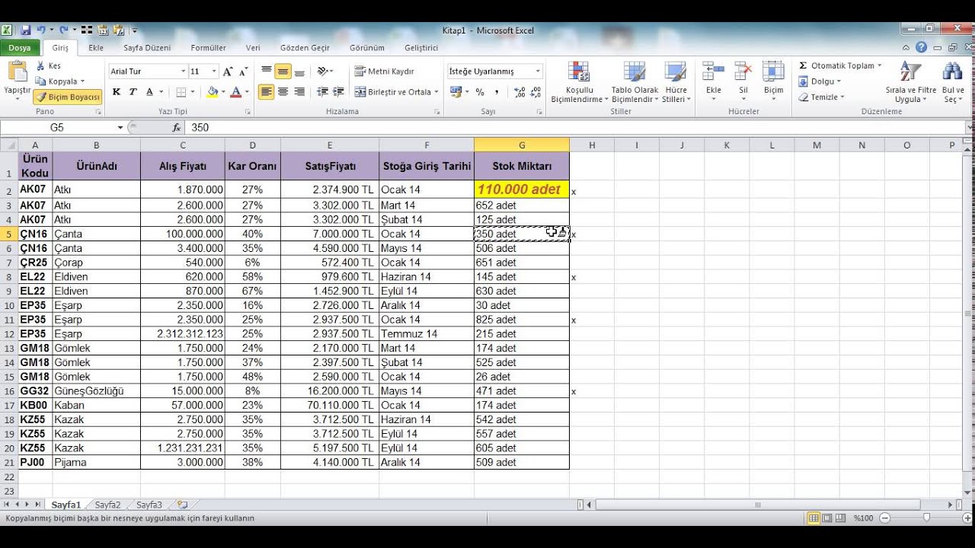
Task: Click Metni Kaydır wrap text
Action: click(x=385, y=72)
